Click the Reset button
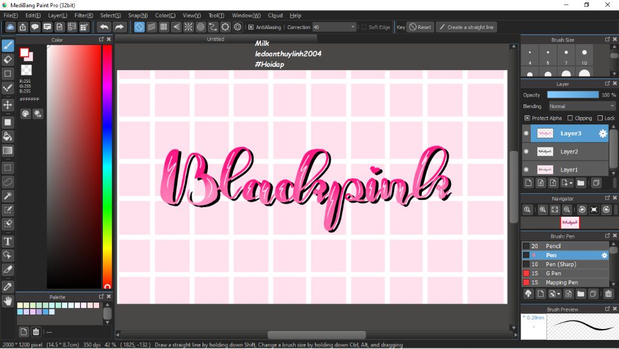619x349 pixels. tap(420, 27)
